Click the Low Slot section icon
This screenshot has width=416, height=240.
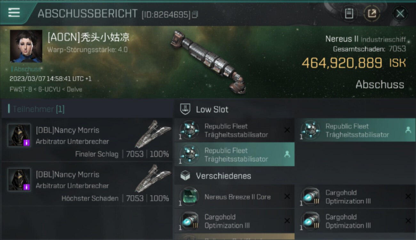pos(186,109)
